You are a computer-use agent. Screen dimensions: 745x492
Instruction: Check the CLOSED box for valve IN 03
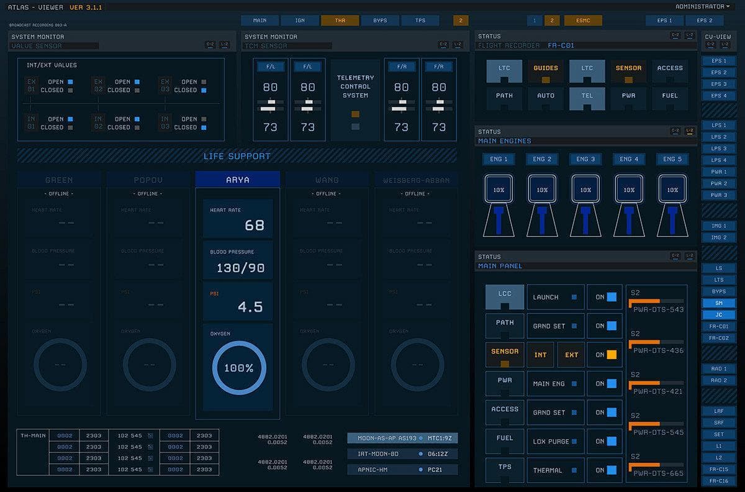[204, 127]
